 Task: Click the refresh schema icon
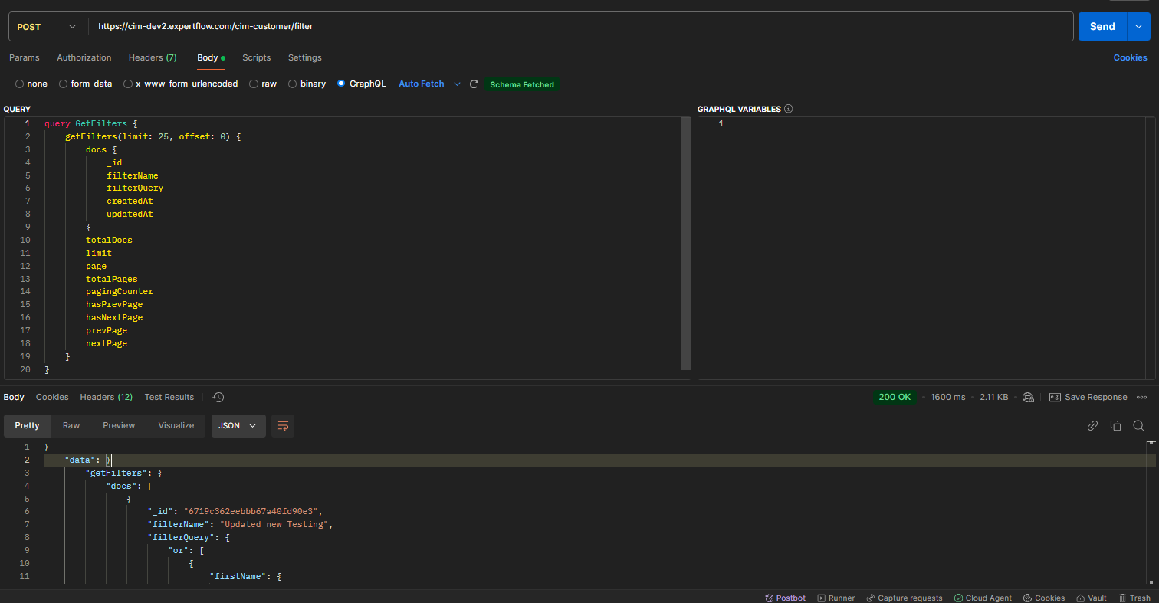474,84
